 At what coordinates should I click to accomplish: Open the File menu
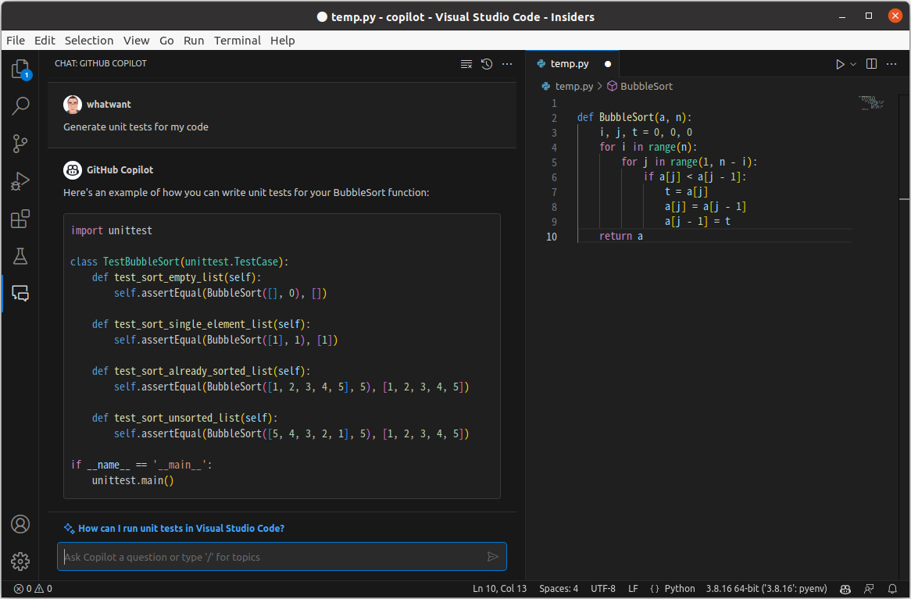16,41
